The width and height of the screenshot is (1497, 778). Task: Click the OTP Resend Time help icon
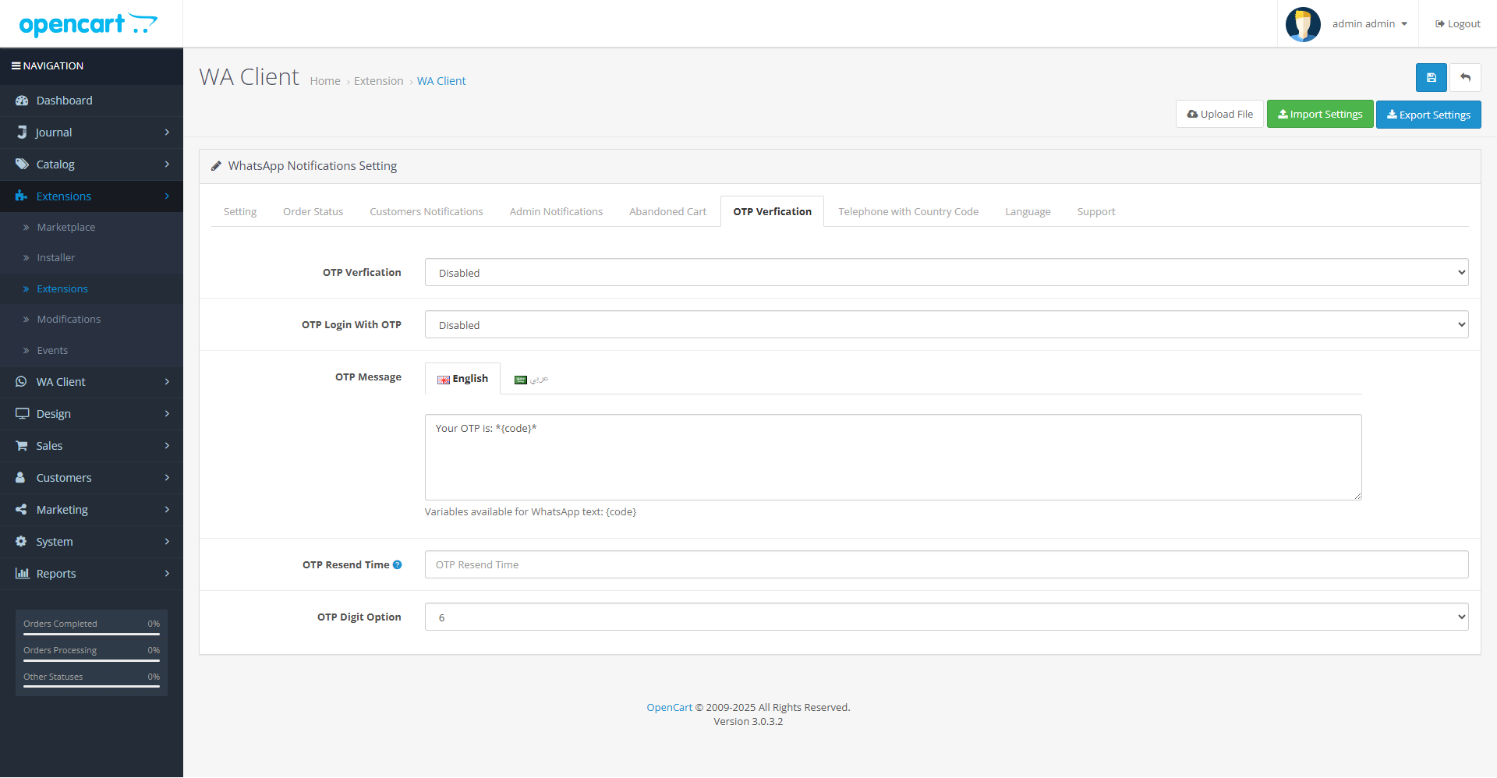tap(398, 564)
